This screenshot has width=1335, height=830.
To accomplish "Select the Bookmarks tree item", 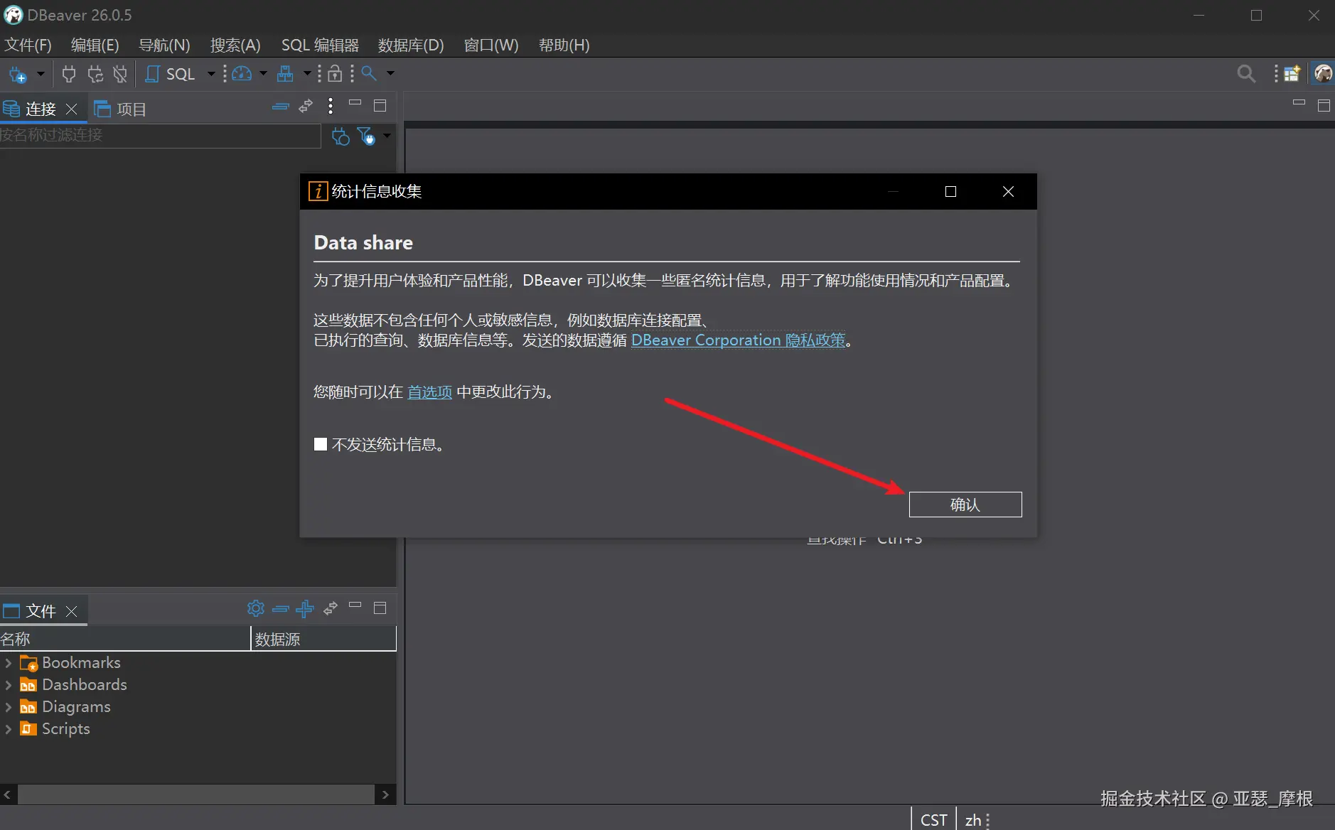I will coord(70,663).
